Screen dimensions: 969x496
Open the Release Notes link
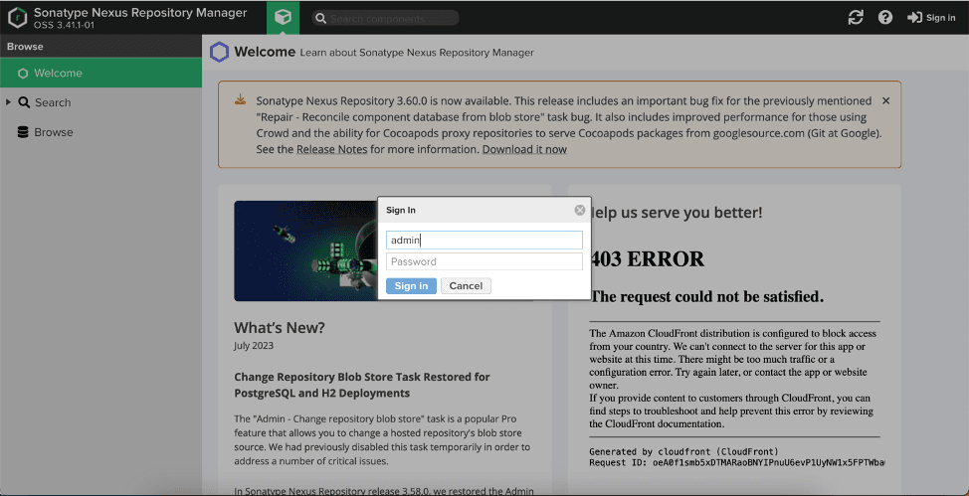(x=332, y=149)
